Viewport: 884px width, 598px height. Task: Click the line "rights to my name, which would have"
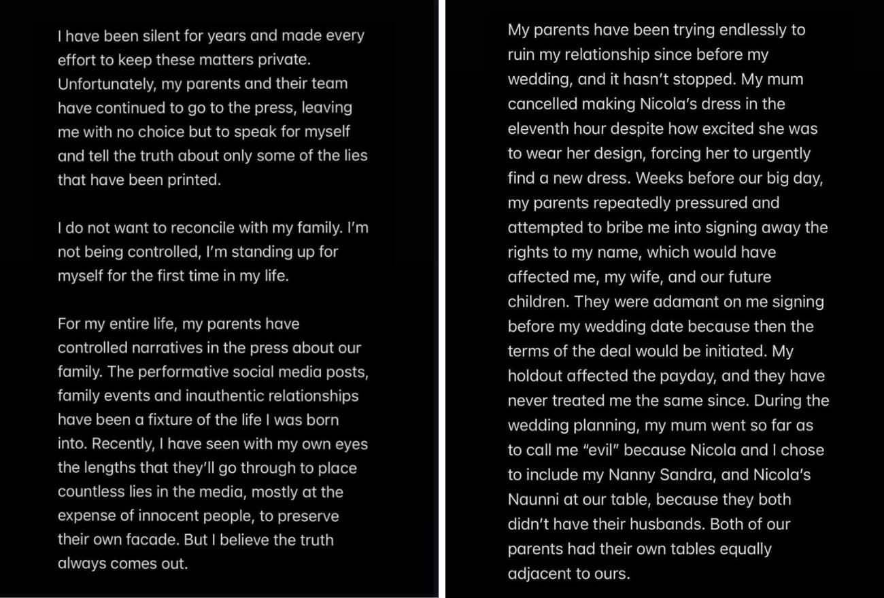(x=641, y=252)
